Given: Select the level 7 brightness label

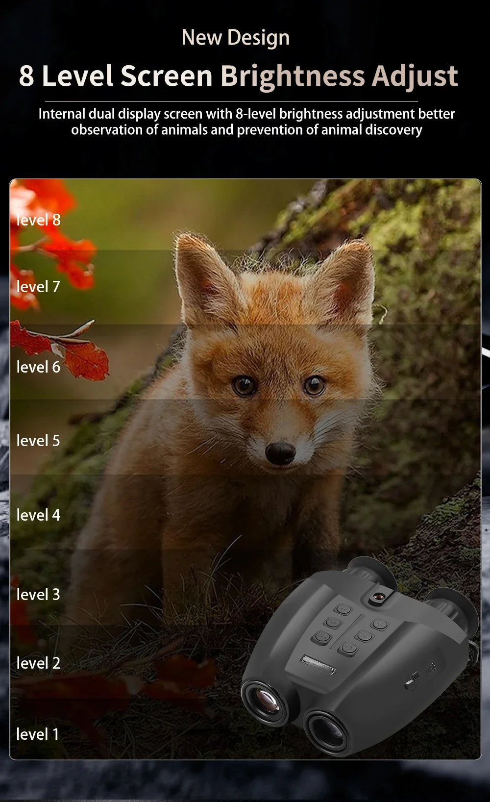Looking at the screenshot, I should (x=38, y=287).
